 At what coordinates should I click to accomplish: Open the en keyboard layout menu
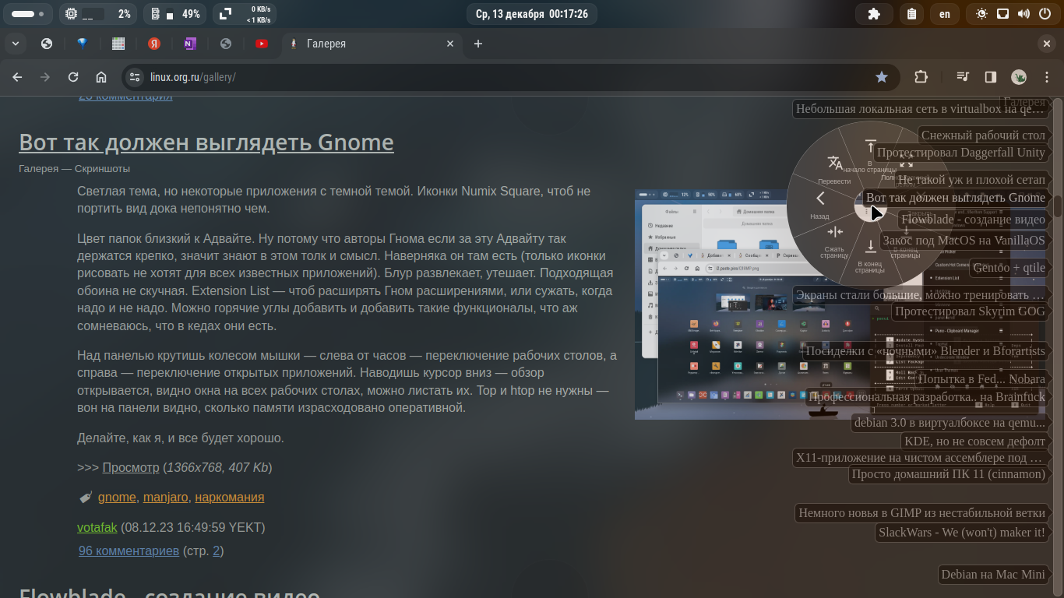[945, 14]
